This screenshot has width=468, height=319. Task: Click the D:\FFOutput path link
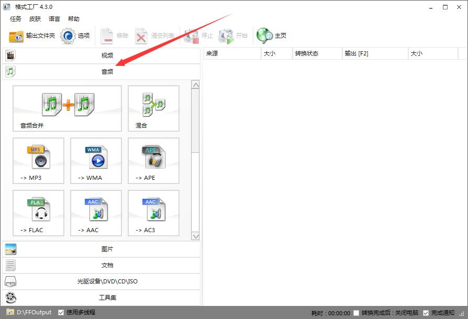pos(34,312)
